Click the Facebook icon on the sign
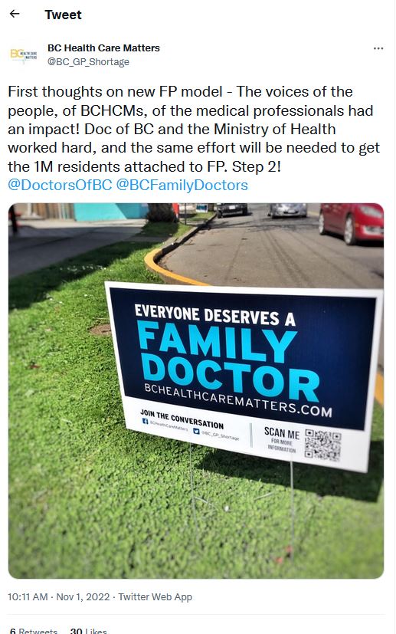 pos(145,421)
